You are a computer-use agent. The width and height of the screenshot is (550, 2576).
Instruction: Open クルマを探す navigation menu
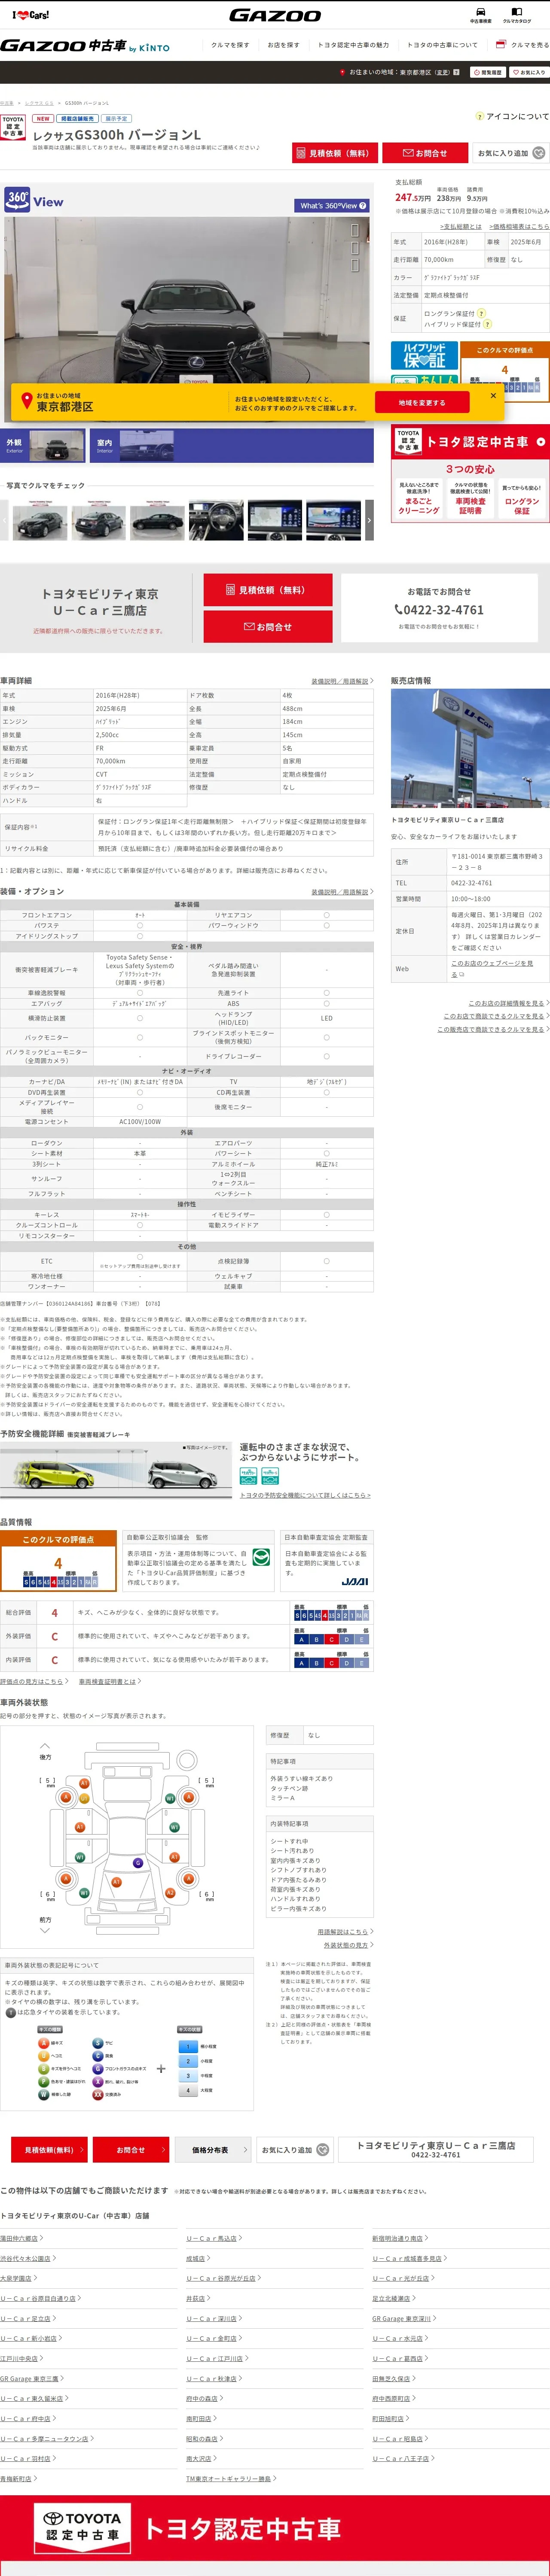(x=230, y=45)
